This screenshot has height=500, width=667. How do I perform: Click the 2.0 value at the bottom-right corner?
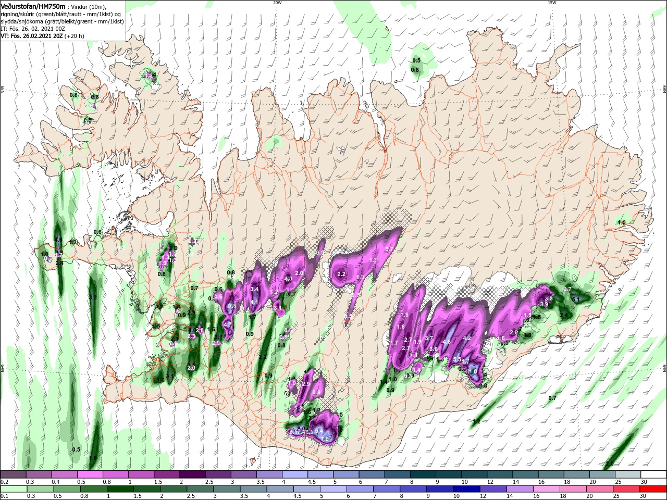pos(610,464)
